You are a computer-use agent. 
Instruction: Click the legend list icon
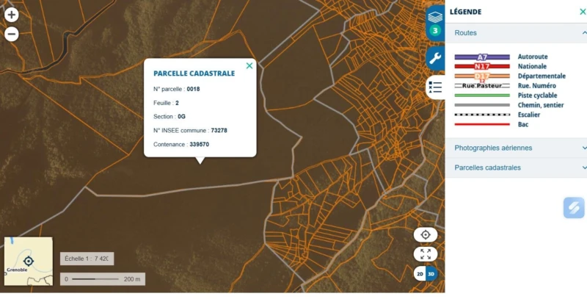click(435, 87)
